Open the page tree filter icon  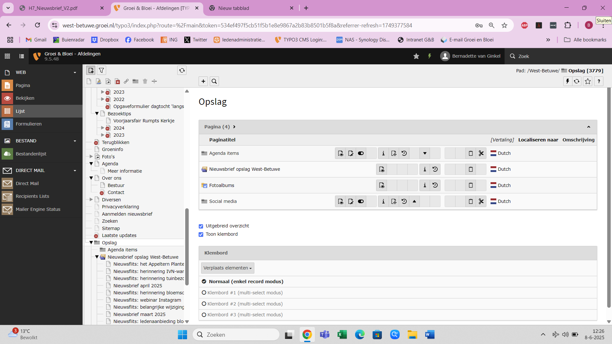pos(101,70)
